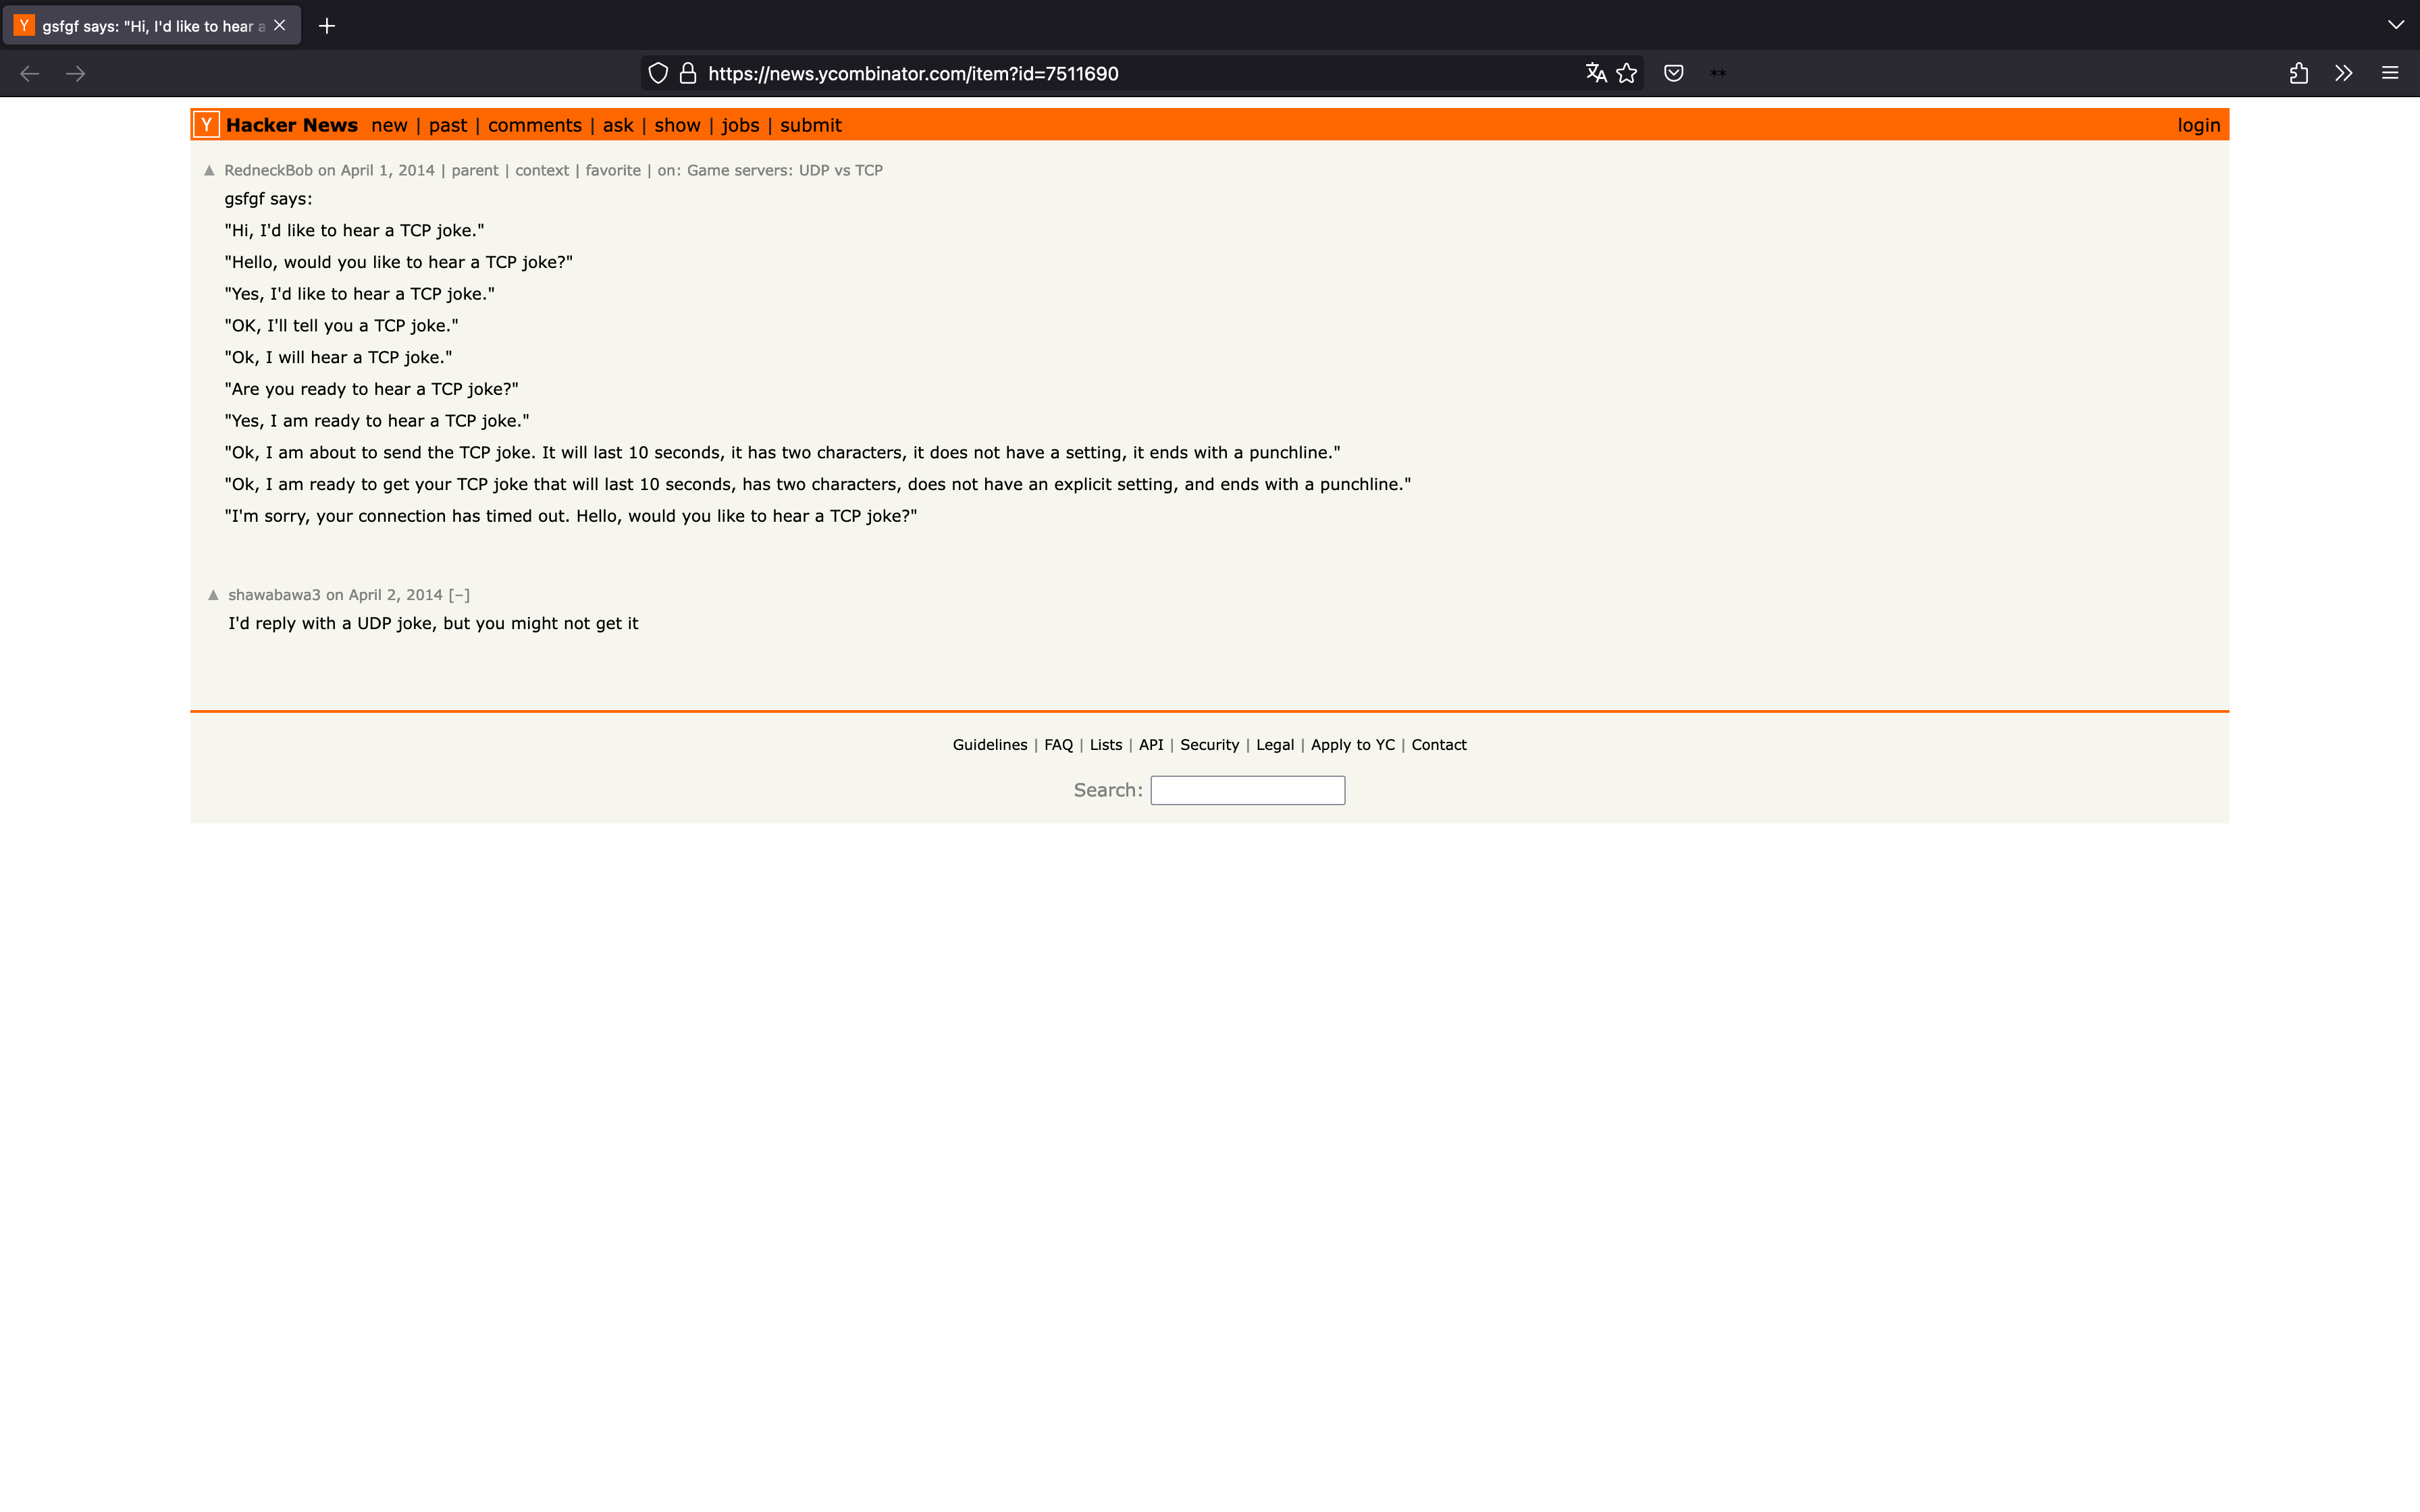Focus the footer Search input field
Viewport: 2420px width, 1512px height.
1247,790
